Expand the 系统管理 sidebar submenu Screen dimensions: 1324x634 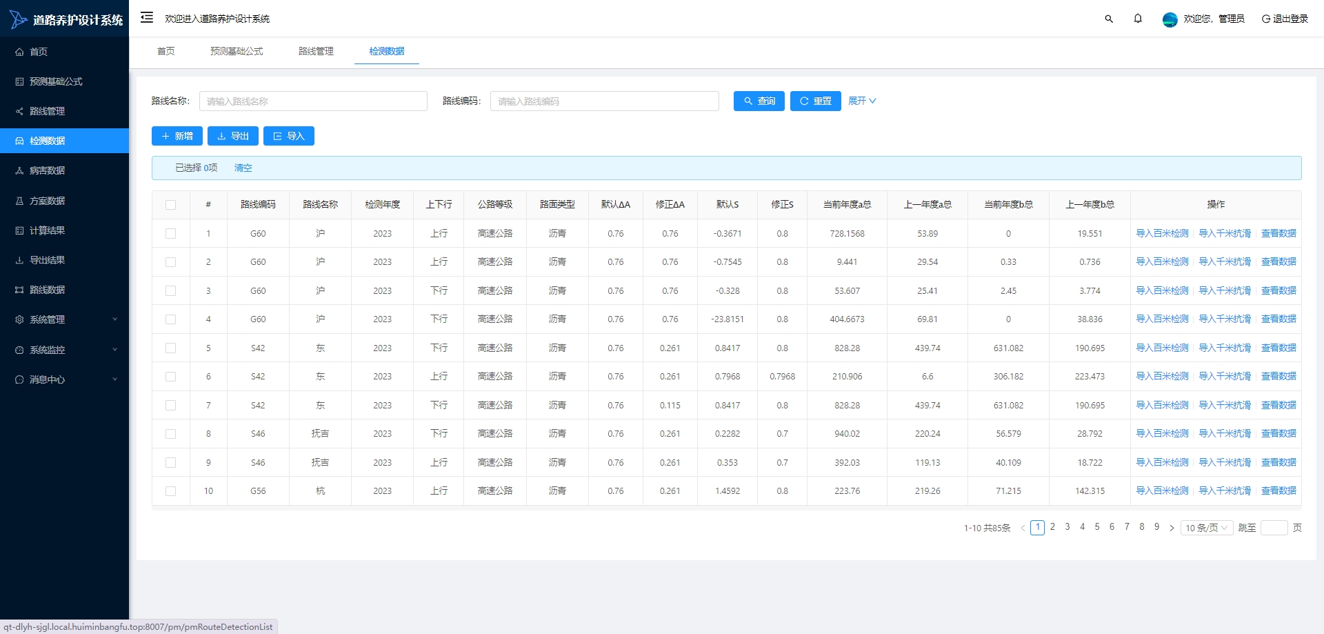click(64, 319)
